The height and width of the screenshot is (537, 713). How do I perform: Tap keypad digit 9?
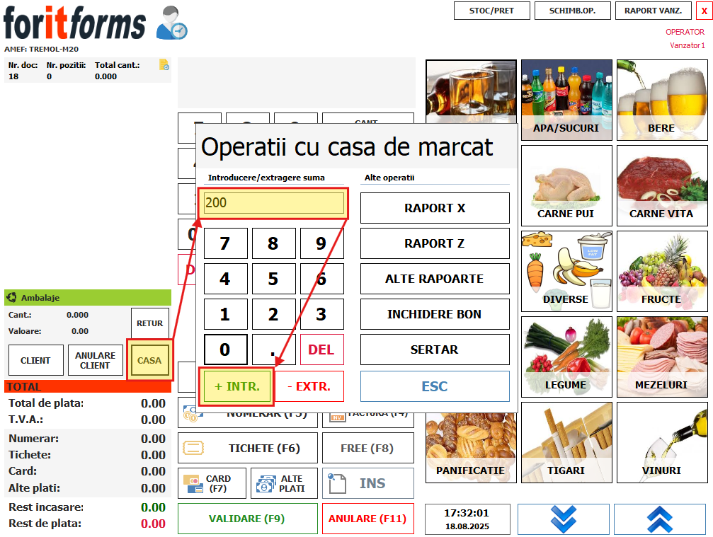pos(322,243)
